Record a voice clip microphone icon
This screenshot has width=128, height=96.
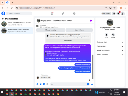point(37,84)
